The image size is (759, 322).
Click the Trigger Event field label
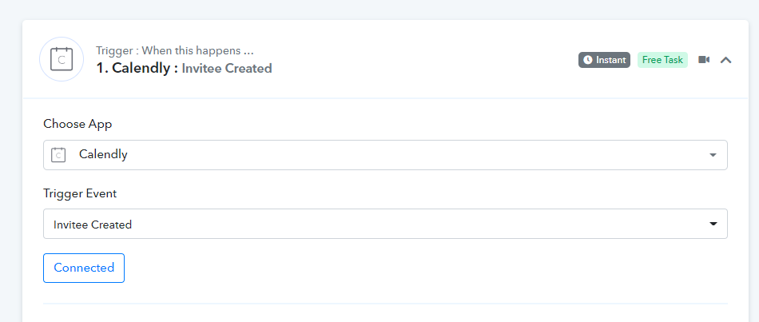click(x=80, y=193)
